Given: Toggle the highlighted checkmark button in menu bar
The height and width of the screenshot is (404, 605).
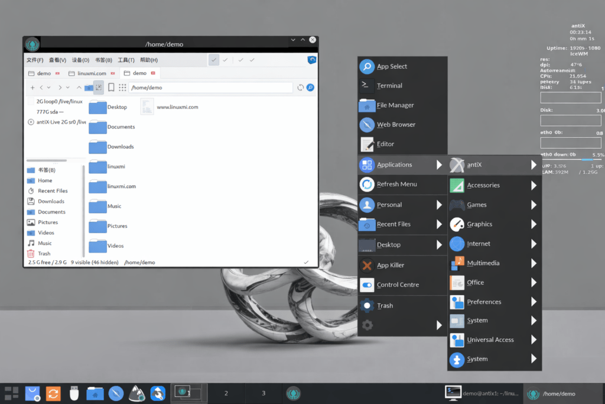Looking at the screenshot, I should point(214,60).
